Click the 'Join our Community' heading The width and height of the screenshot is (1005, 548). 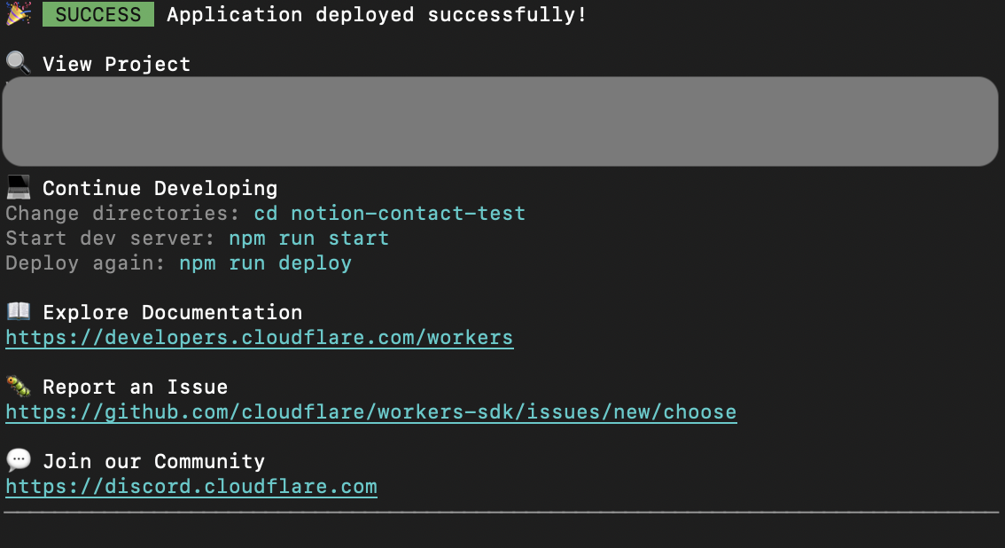pos(153,461)
